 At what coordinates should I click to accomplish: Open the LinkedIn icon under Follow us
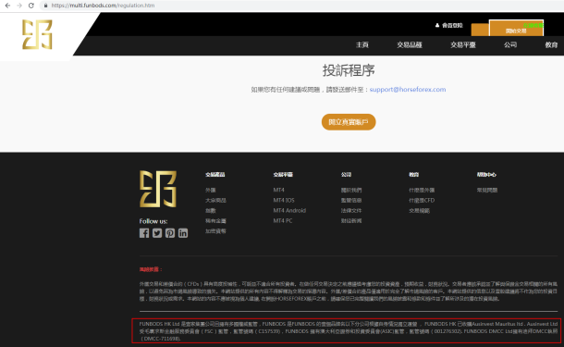pyautogui.click(x=183, y=233)
